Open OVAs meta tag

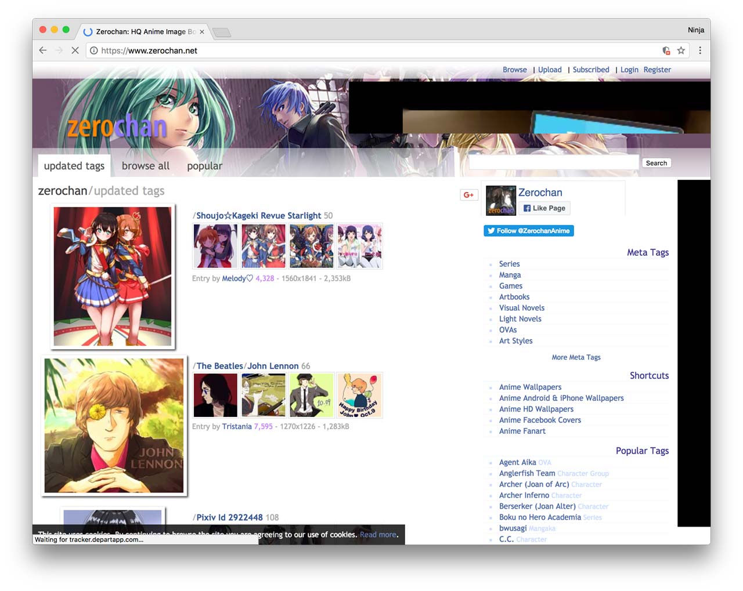click(x=508, y=330)
